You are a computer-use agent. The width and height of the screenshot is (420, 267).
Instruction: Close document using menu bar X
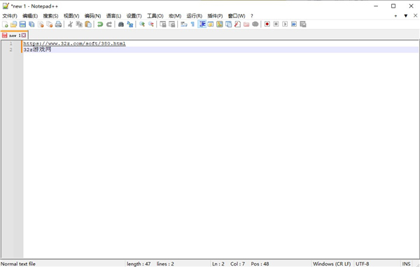pyautogui.click(x=415, y=15)
